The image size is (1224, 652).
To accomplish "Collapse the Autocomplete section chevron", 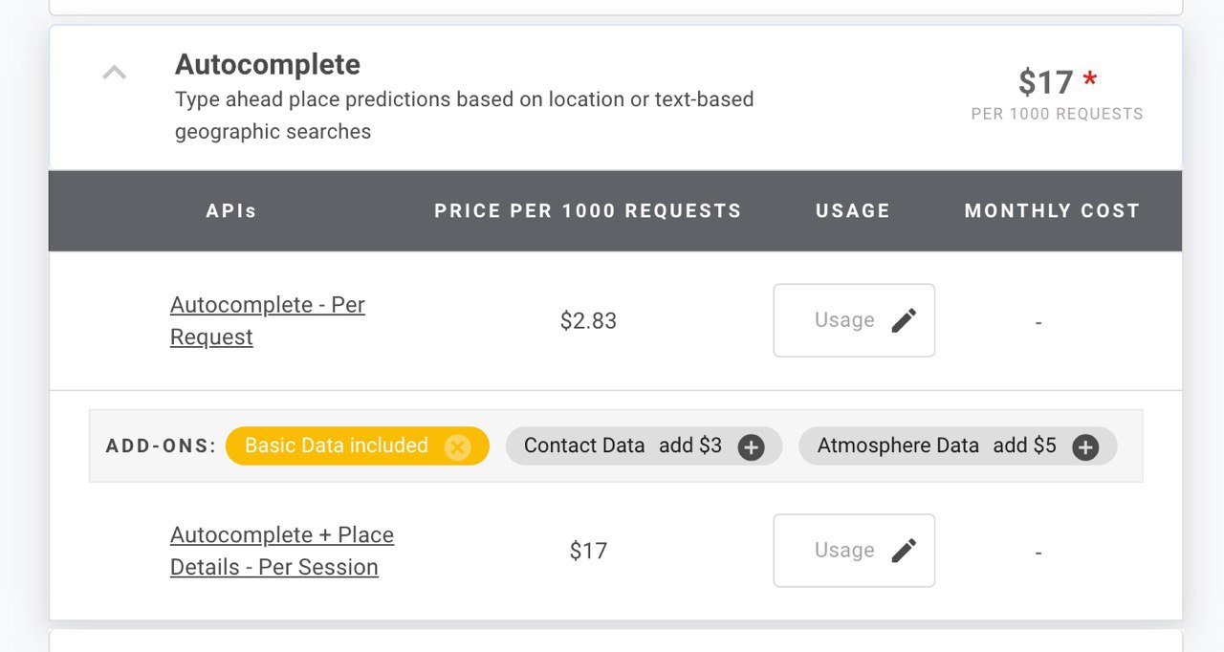I will [x=114, y=73].
